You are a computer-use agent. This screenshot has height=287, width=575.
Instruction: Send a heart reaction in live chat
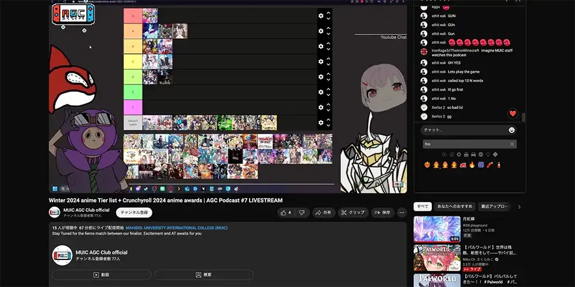[x=513, y=114]
